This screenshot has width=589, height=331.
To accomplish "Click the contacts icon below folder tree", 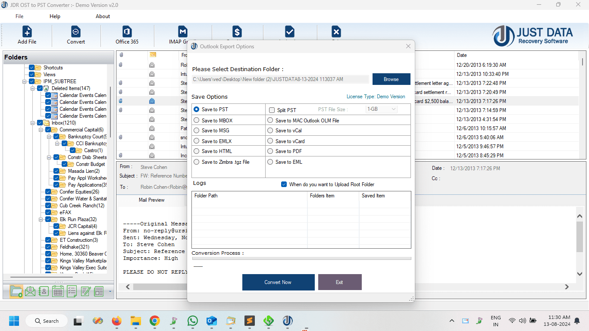I will click(x=44, y=292).
